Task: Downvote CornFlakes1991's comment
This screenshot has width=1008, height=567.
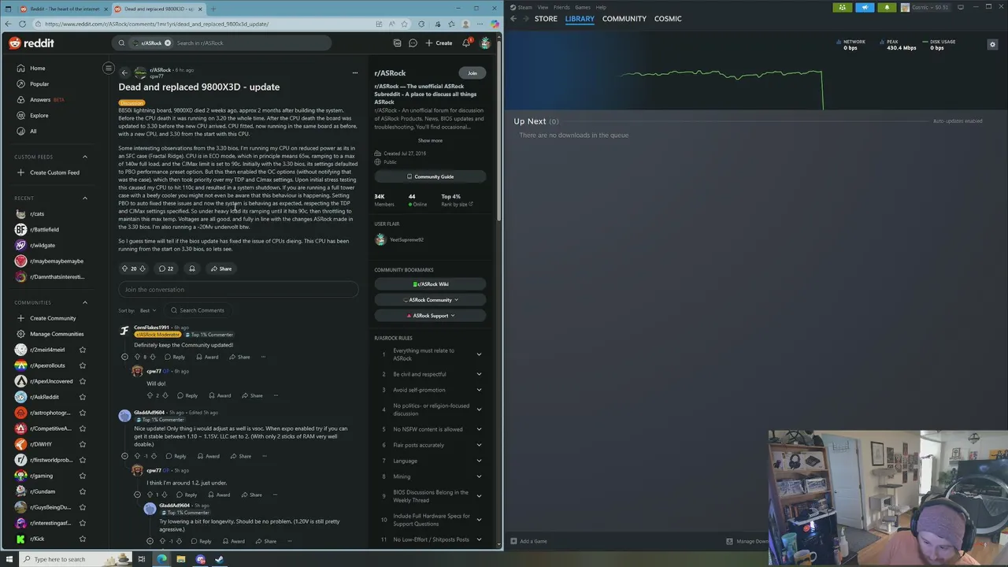Action: point(154,357)
